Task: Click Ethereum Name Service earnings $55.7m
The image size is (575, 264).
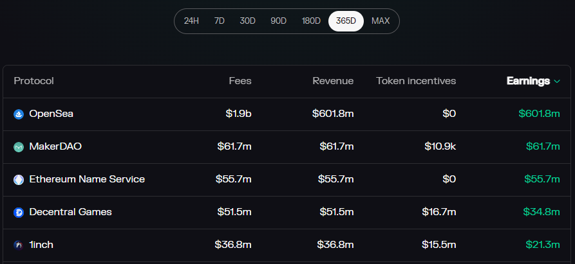Action: pos(542,179)
